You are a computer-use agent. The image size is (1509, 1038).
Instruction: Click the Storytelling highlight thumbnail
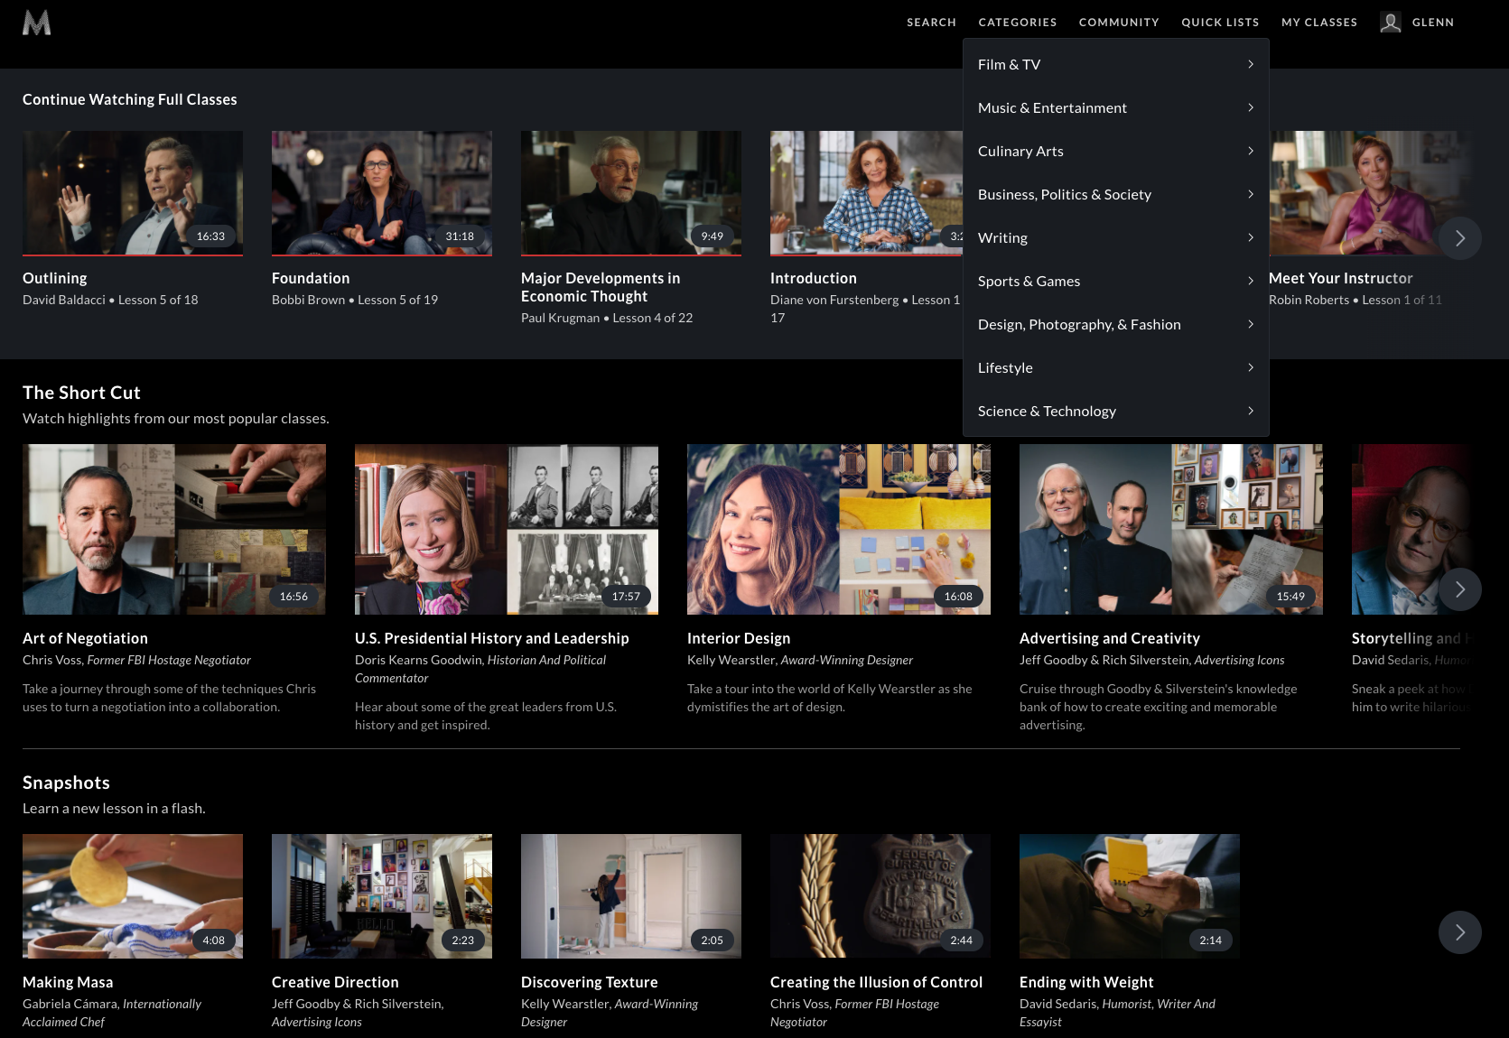click(1411, 529)
